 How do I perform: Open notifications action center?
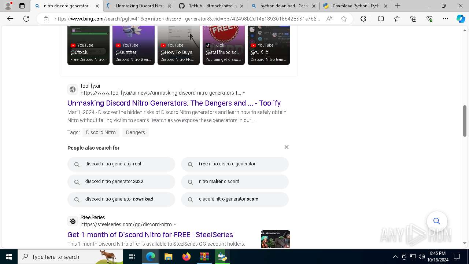tap(457, 257)
